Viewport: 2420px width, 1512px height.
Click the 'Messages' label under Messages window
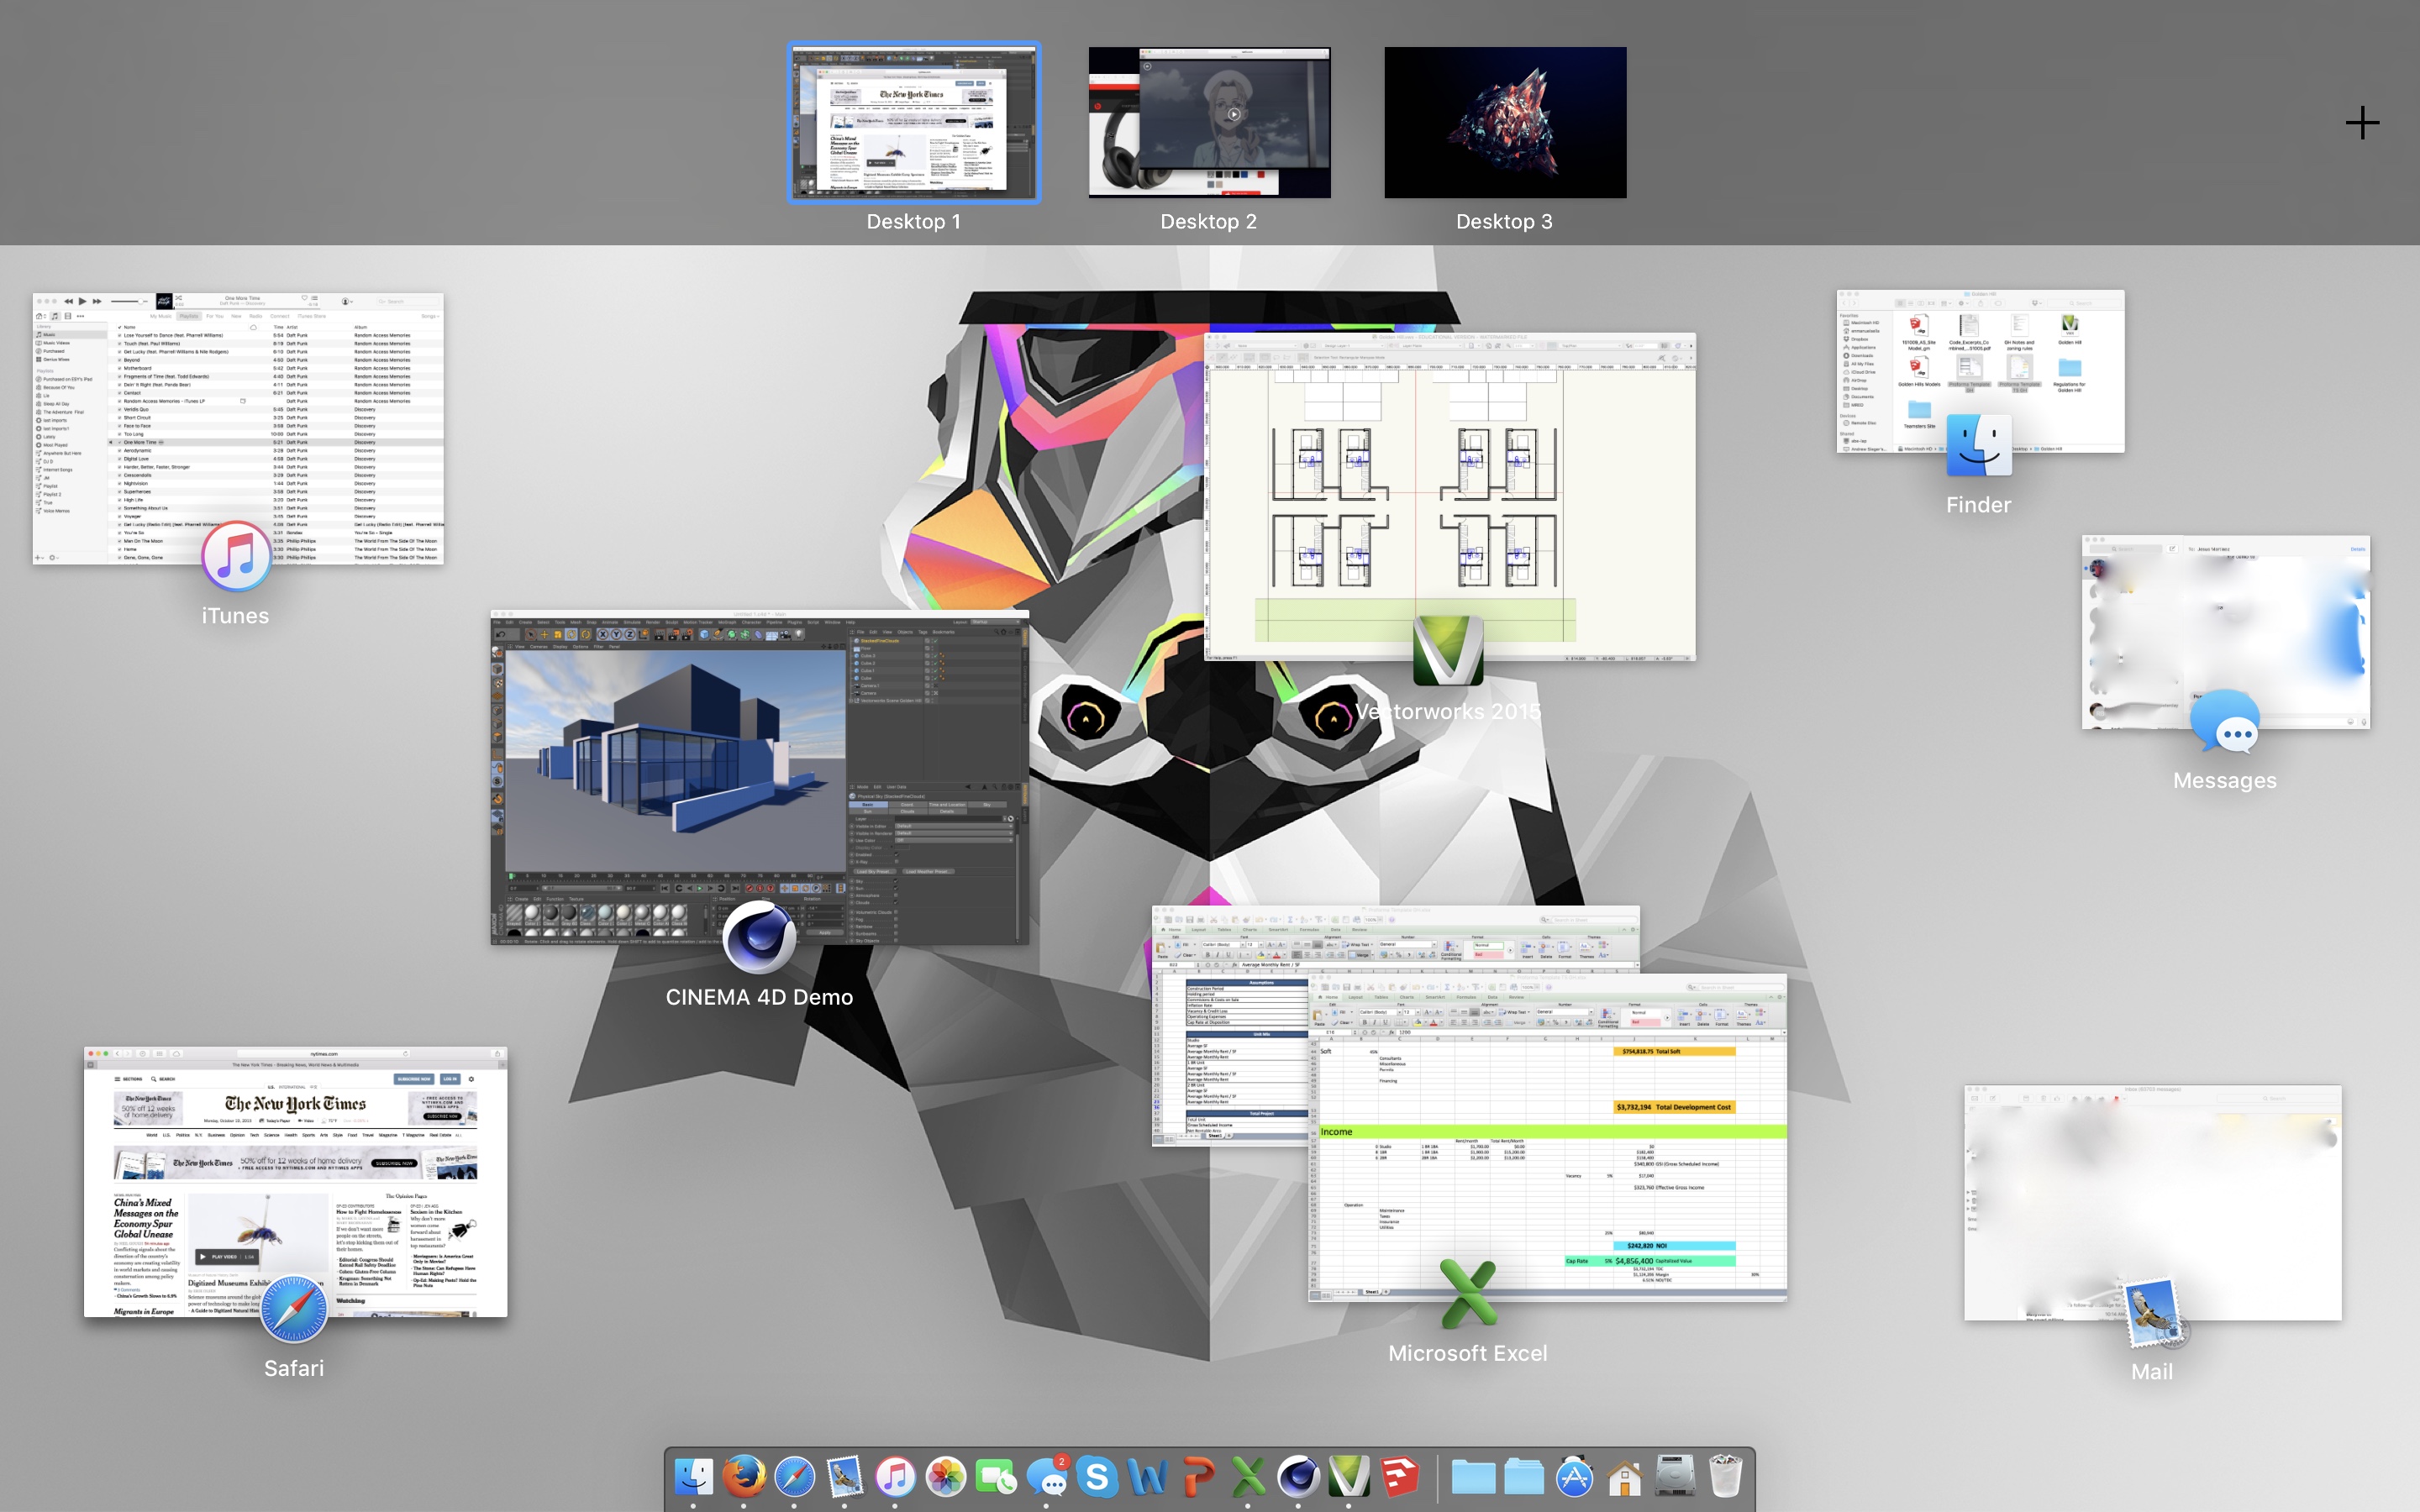point(2225,780)
